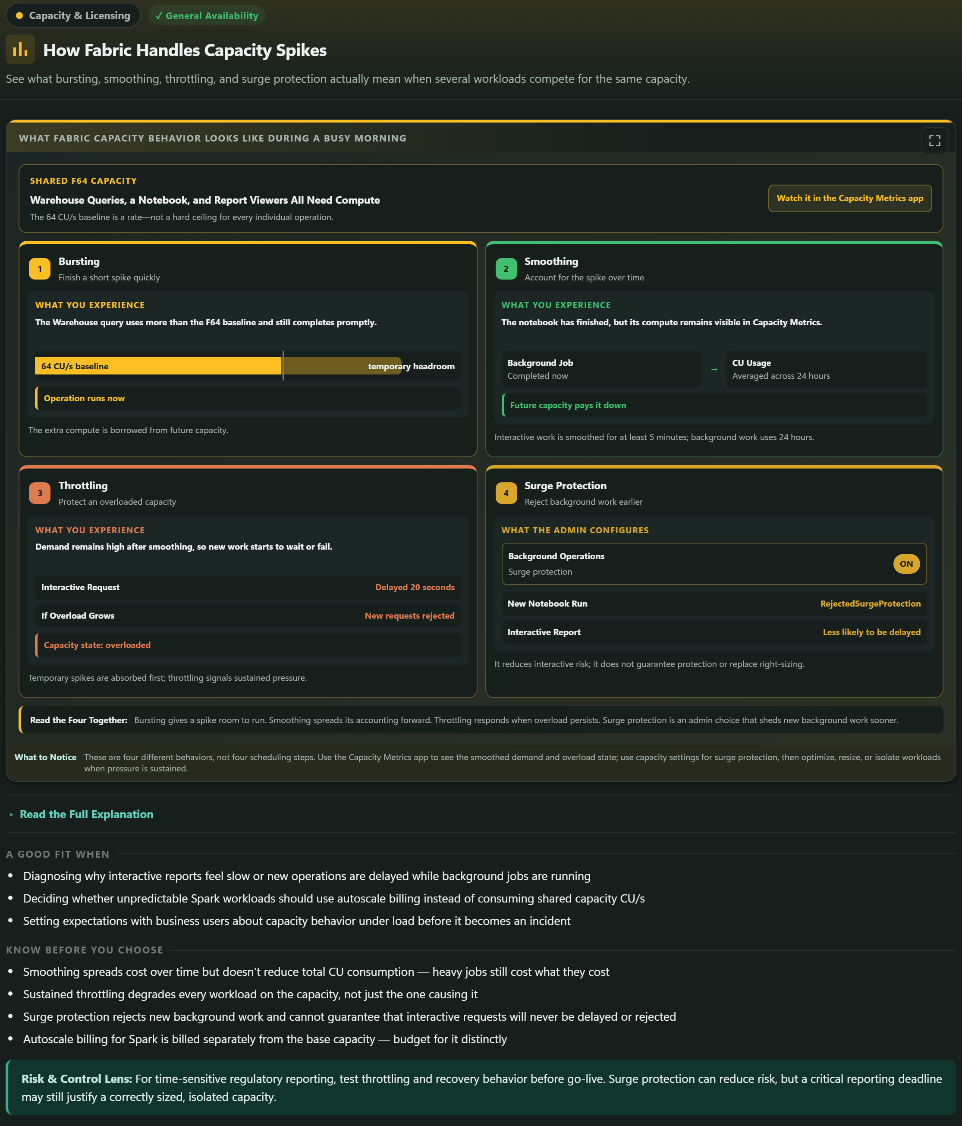Click the green arrow between Background Job and CU Usage
This screenshot has width=962, height=1126.
[x=714, y=370]
